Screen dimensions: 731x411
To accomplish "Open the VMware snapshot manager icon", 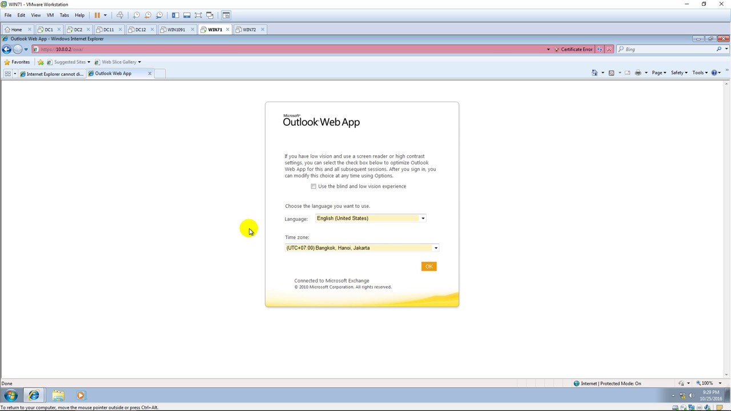I will 159,15.
